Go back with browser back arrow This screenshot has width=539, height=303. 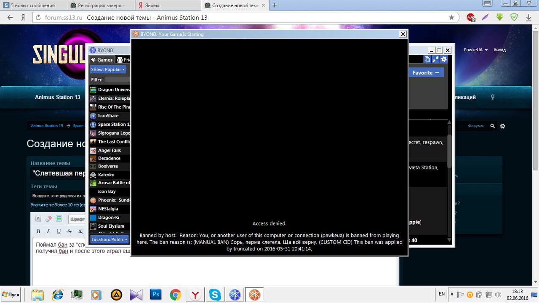(x=11, y=18)
